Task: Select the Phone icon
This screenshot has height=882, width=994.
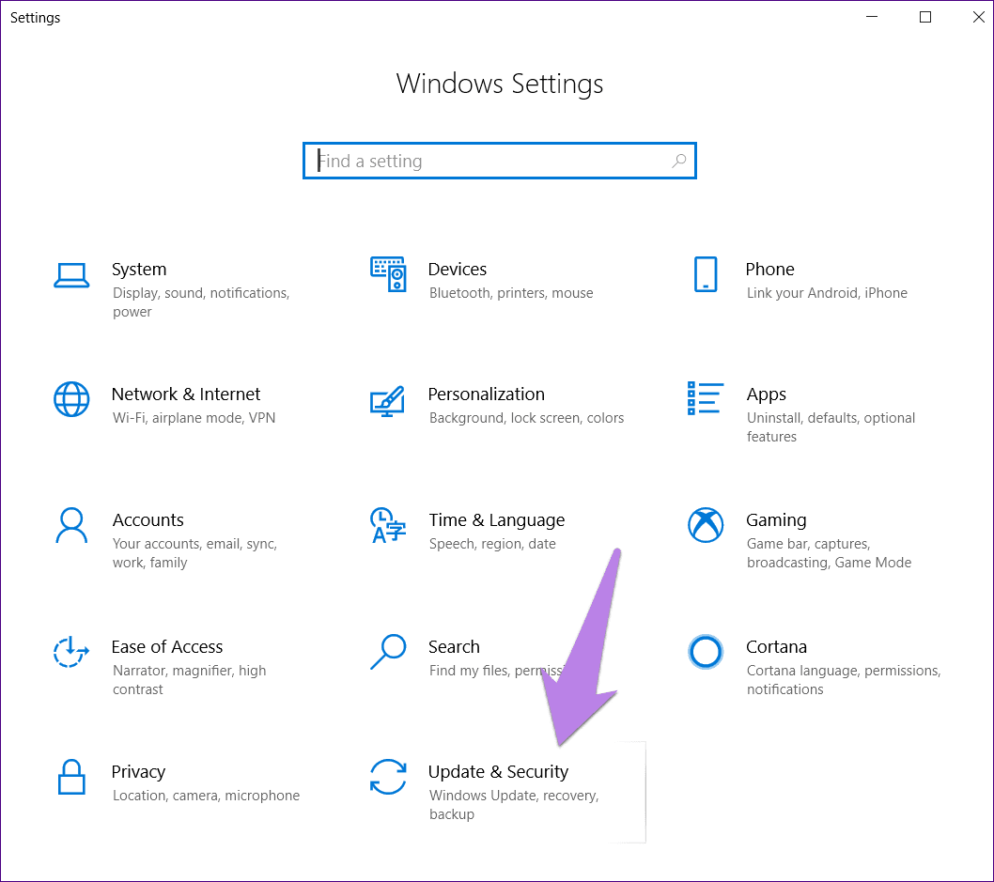Action: 705,274
